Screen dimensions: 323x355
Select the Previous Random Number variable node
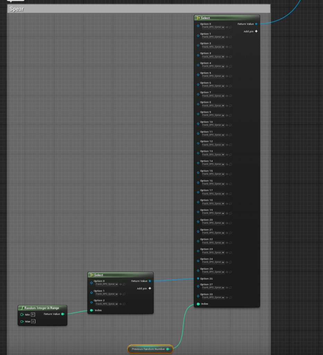point(148,349)
